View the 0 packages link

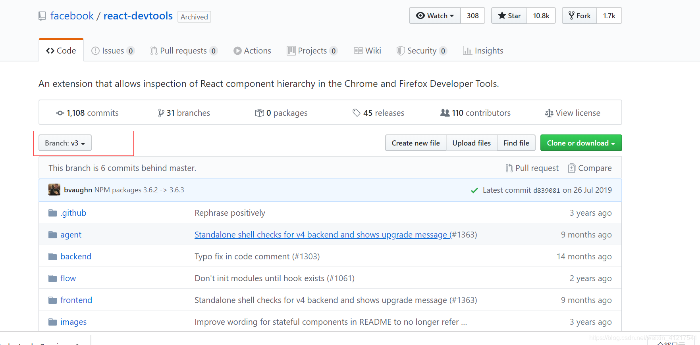click(x=281, y=113)
